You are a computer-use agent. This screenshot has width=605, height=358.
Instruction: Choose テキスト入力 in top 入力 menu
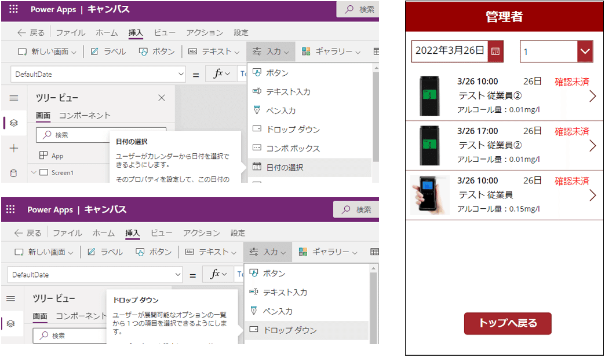(309, 91)
